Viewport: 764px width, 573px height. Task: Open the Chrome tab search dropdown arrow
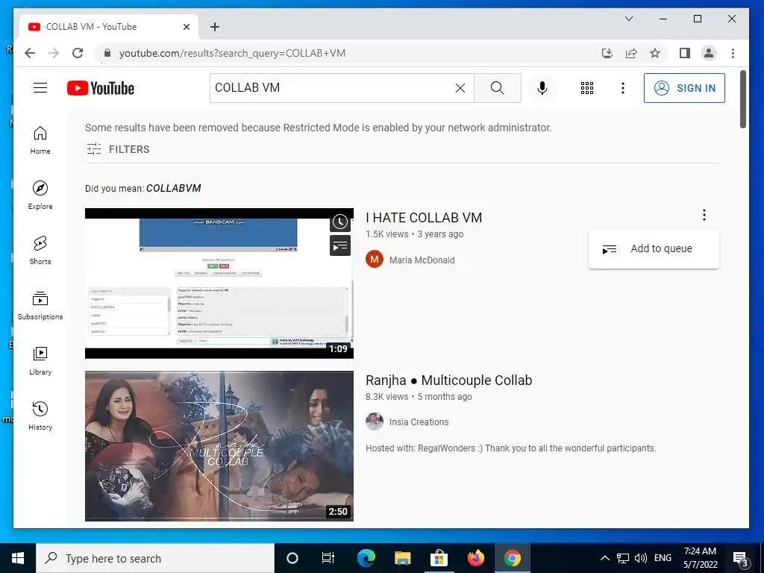(629, 19)
